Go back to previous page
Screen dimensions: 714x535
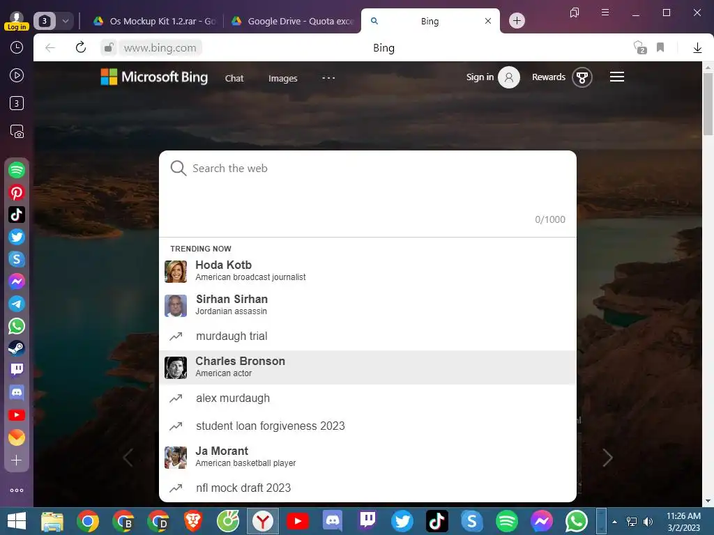(50, 47)
